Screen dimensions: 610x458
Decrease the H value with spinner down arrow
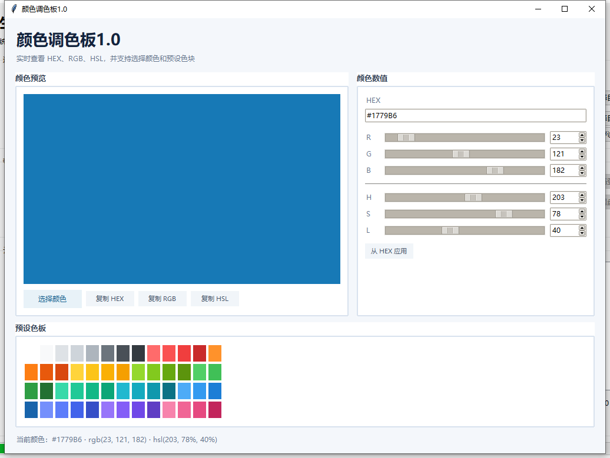coord(582,200)
